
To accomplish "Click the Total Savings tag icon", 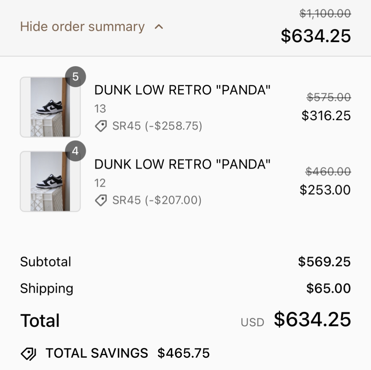I will (x=29, y=353).
